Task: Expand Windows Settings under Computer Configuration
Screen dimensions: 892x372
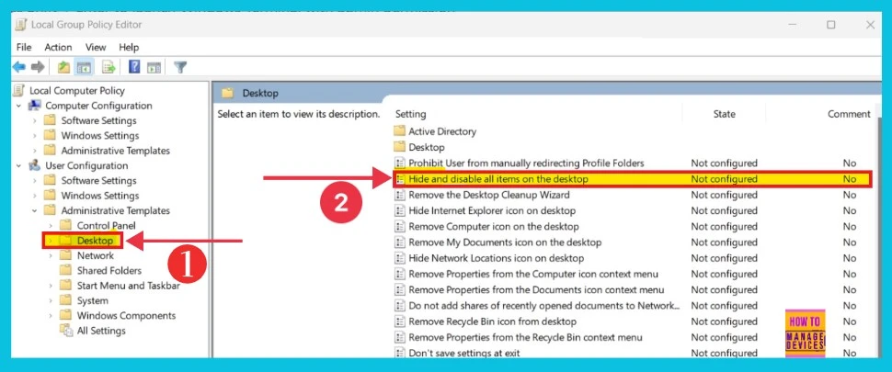Action: click(35, 136)
